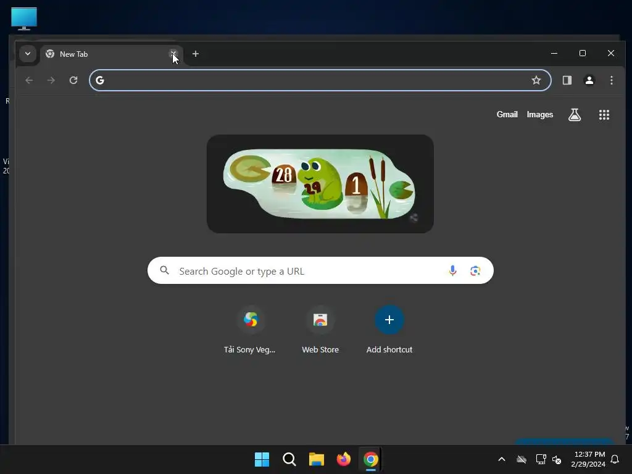632x474 pixels.
Task: Open Gmail link
Action: 507,114
